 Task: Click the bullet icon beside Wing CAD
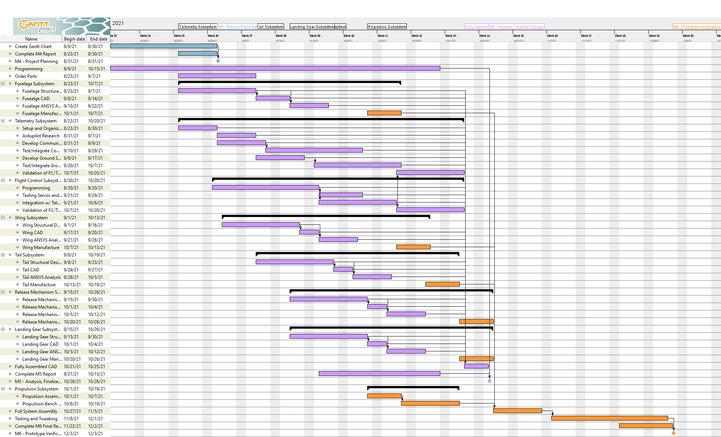(18, 233)
